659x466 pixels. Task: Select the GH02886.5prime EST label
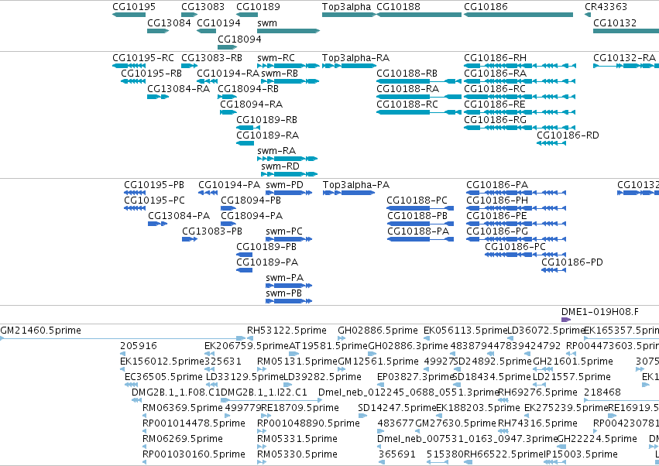click(378, 331)
